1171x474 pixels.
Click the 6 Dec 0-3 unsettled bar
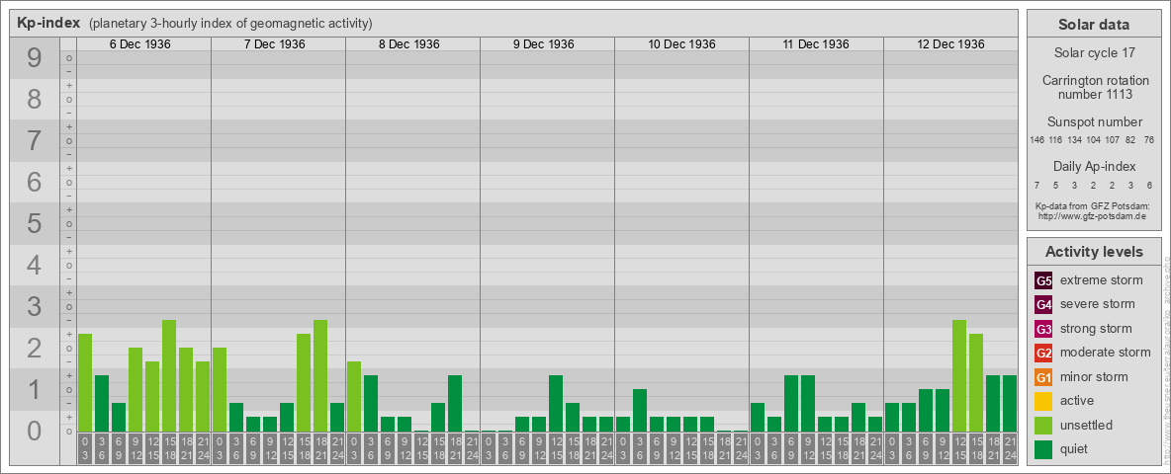(x=85, y=382)
